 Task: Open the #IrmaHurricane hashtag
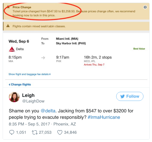pos(104,117)
